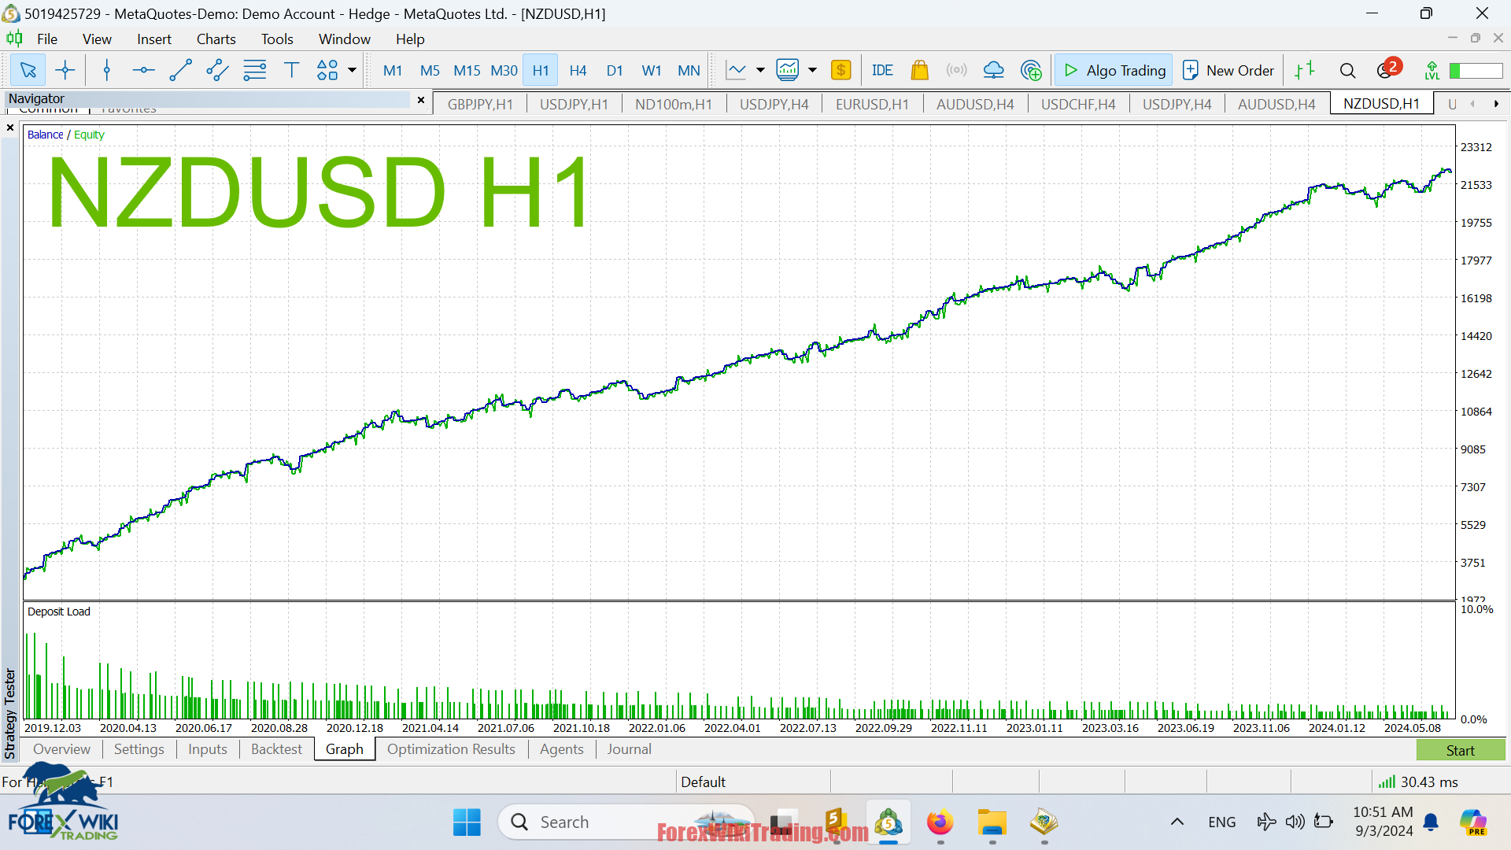Switch to the EURUSD,H1 chart tab

pyautogui.click(x=871, y=103)
